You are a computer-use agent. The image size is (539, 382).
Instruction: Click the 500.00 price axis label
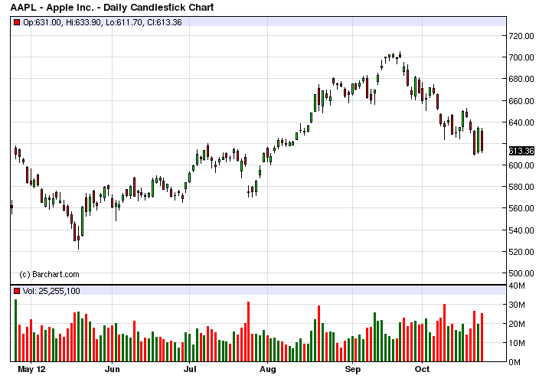[521, 273]
